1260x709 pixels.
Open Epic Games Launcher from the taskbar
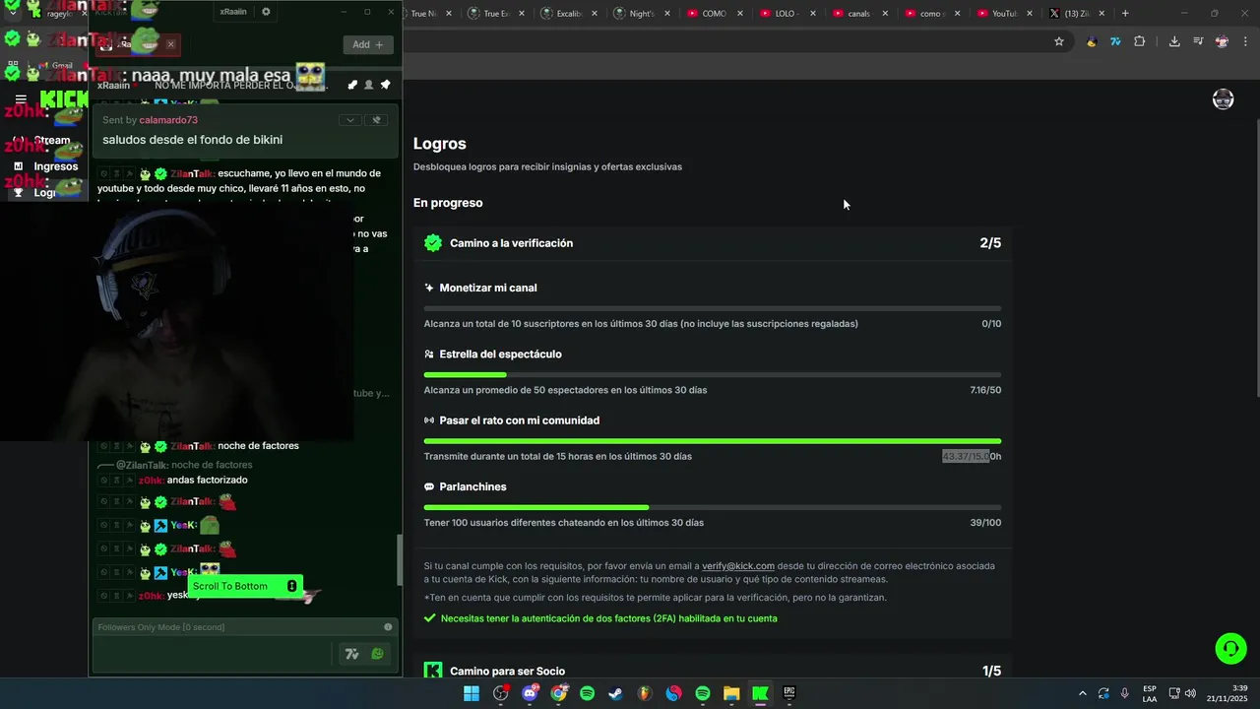pos(788,693)
